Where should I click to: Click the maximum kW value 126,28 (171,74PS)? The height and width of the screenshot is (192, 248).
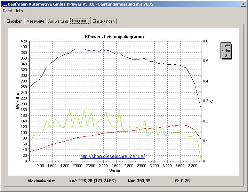pos(97,181)
